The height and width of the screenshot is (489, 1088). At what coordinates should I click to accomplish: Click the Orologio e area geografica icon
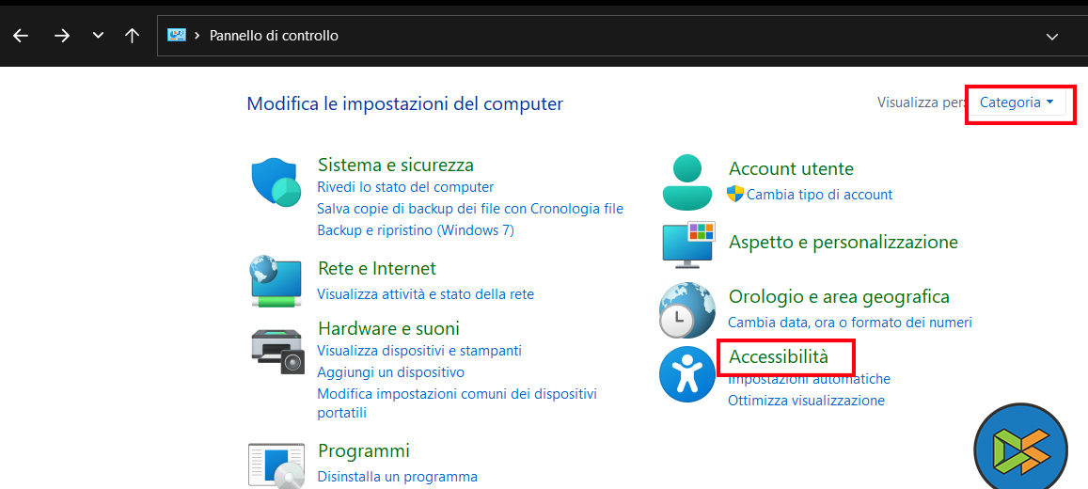687,309
